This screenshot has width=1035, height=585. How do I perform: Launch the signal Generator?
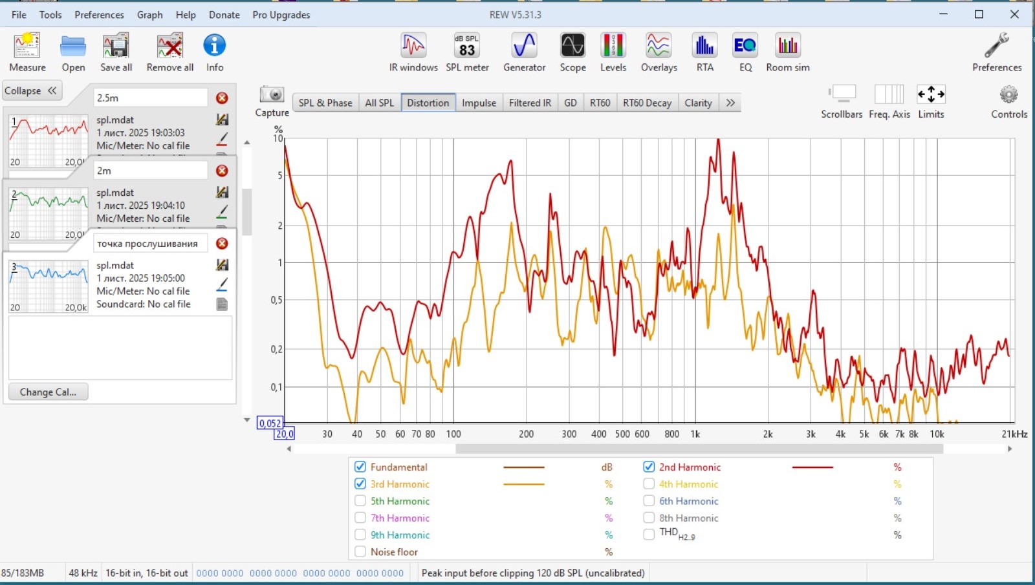[525, 52]
